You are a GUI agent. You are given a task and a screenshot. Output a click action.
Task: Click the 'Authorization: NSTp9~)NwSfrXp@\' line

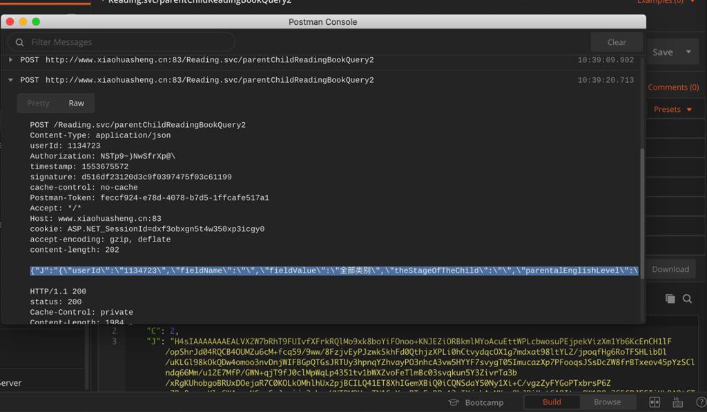(102, 156)
